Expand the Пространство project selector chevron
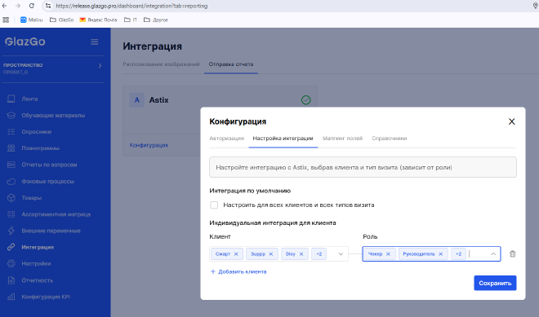Viewport: 539px width, 317px height. tap(100, 65)
